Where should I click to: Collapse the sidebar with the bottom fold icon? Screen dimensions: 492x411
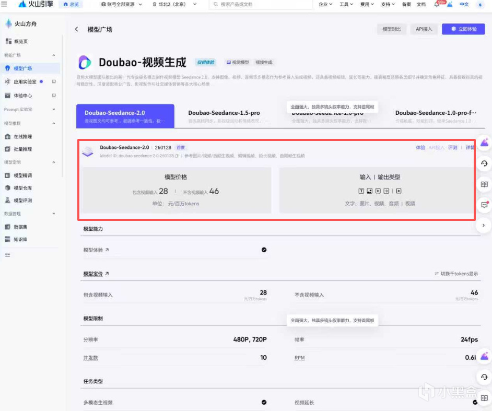7,255
